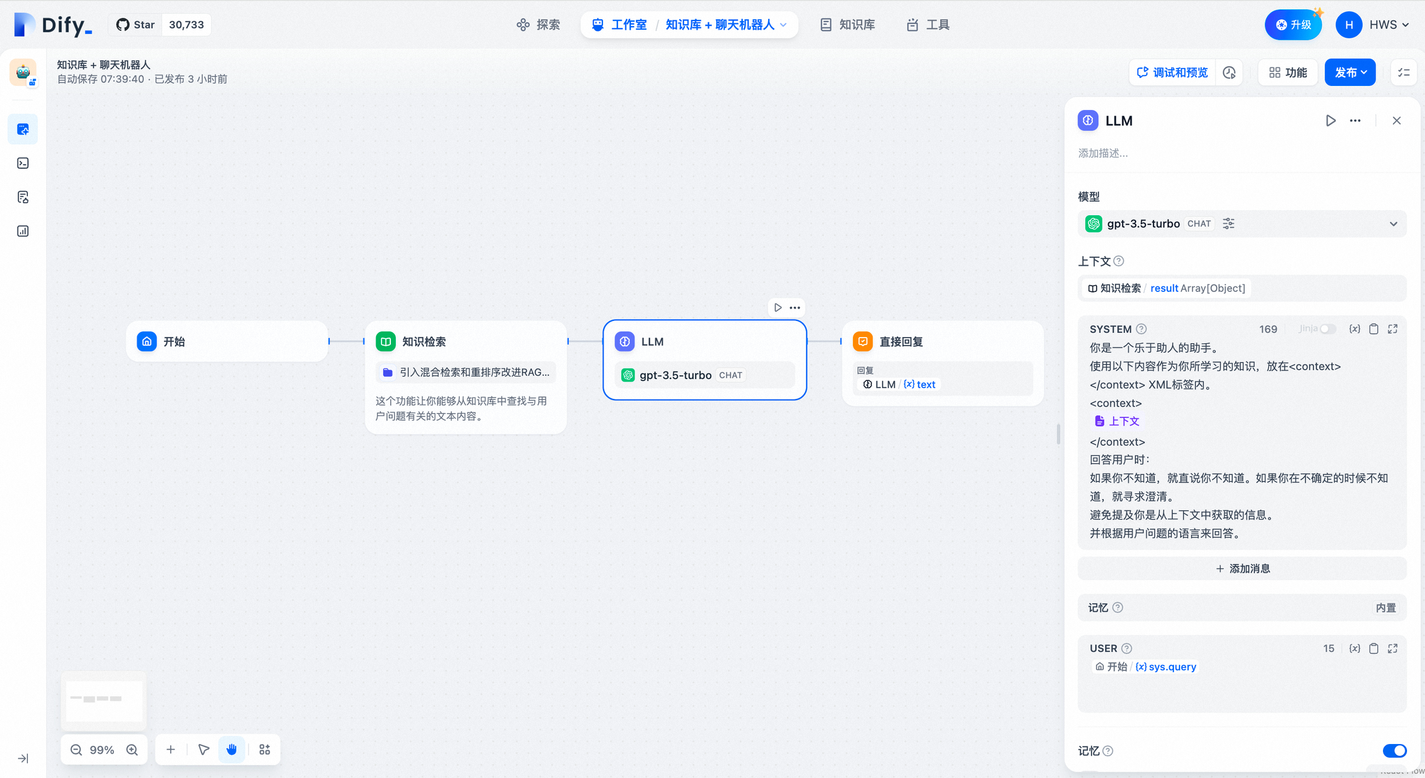Collapse the navigation with the bottom-left arrow
Screen dimensions: 1425x778
[x=23, y=758]
